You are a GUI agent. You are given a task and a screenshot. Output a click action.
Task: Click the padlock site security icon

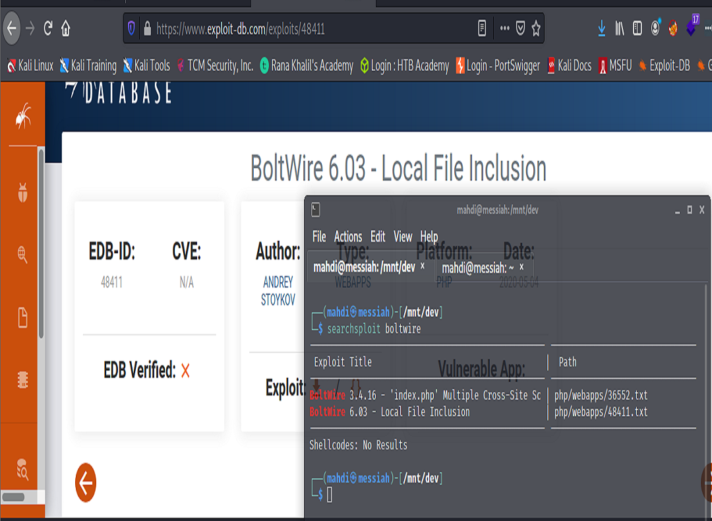[147, 28]
